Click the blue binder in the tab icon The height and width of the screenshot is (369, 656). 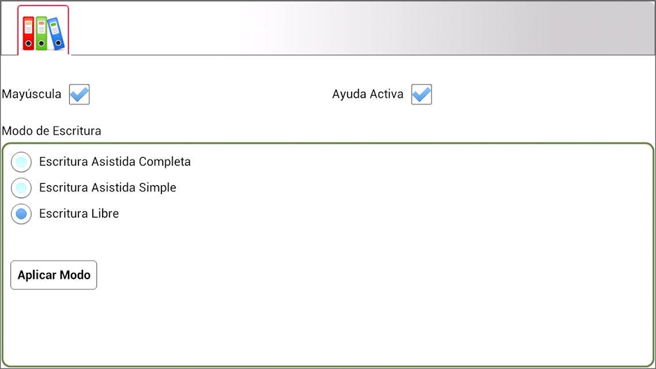pos(56,33)
